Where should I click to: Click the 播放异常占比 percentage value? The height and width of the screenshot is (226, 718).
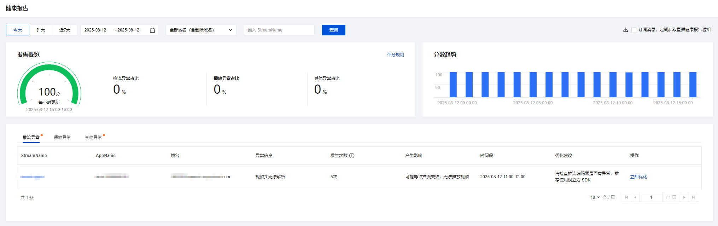pyautogui.click(x=220, y=89)
